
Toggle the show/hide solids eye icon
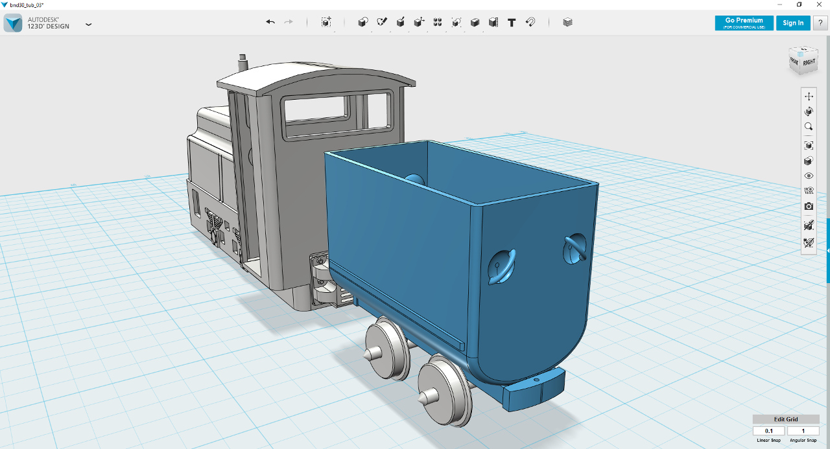[x=809, y=176]
